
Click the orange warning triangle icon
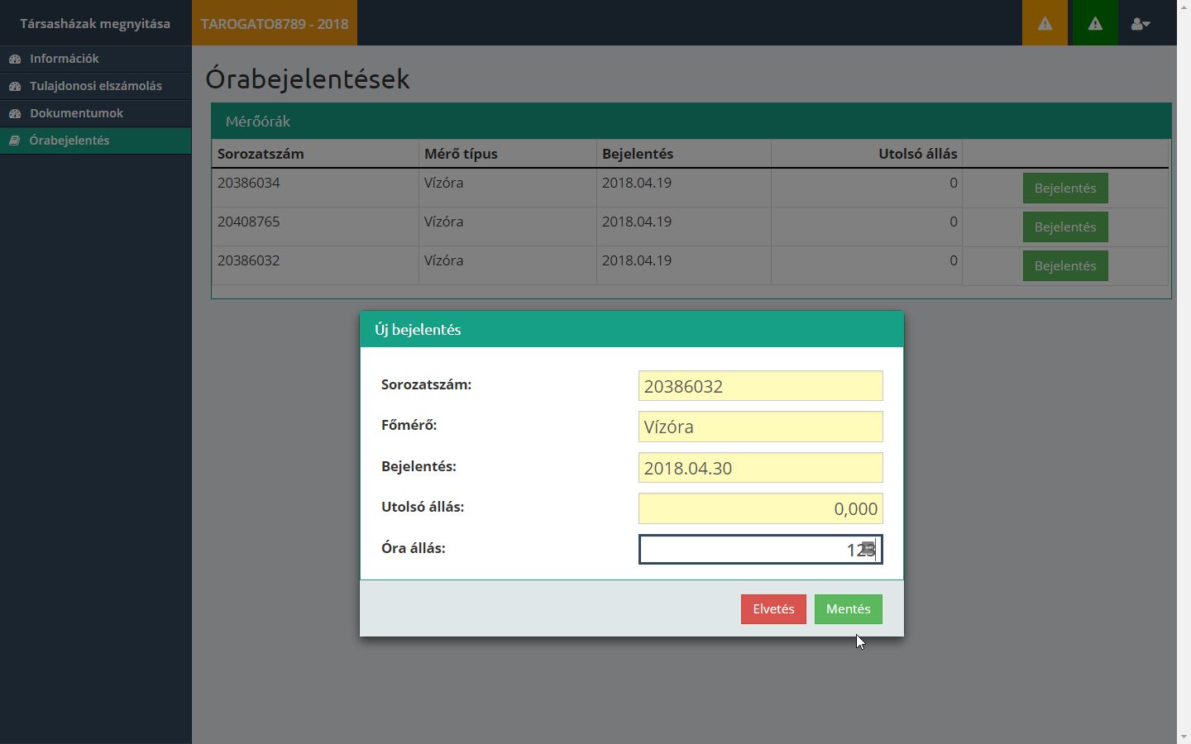click(1045, 23)
